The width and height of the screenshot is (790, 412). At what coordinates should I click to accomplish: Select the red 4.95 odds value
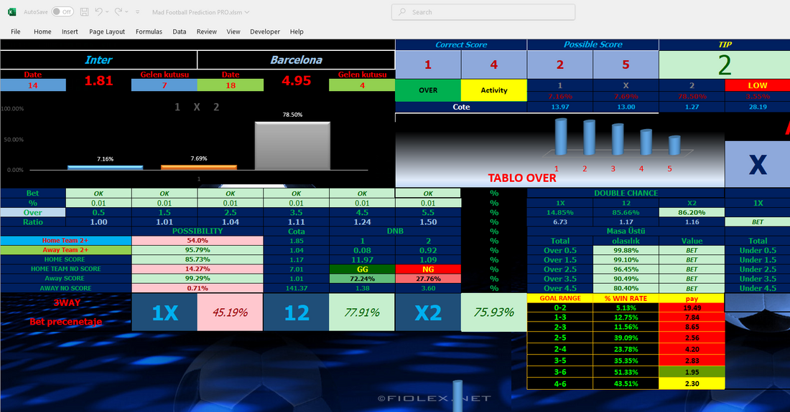pyautogui.click(x=296, y=81)
